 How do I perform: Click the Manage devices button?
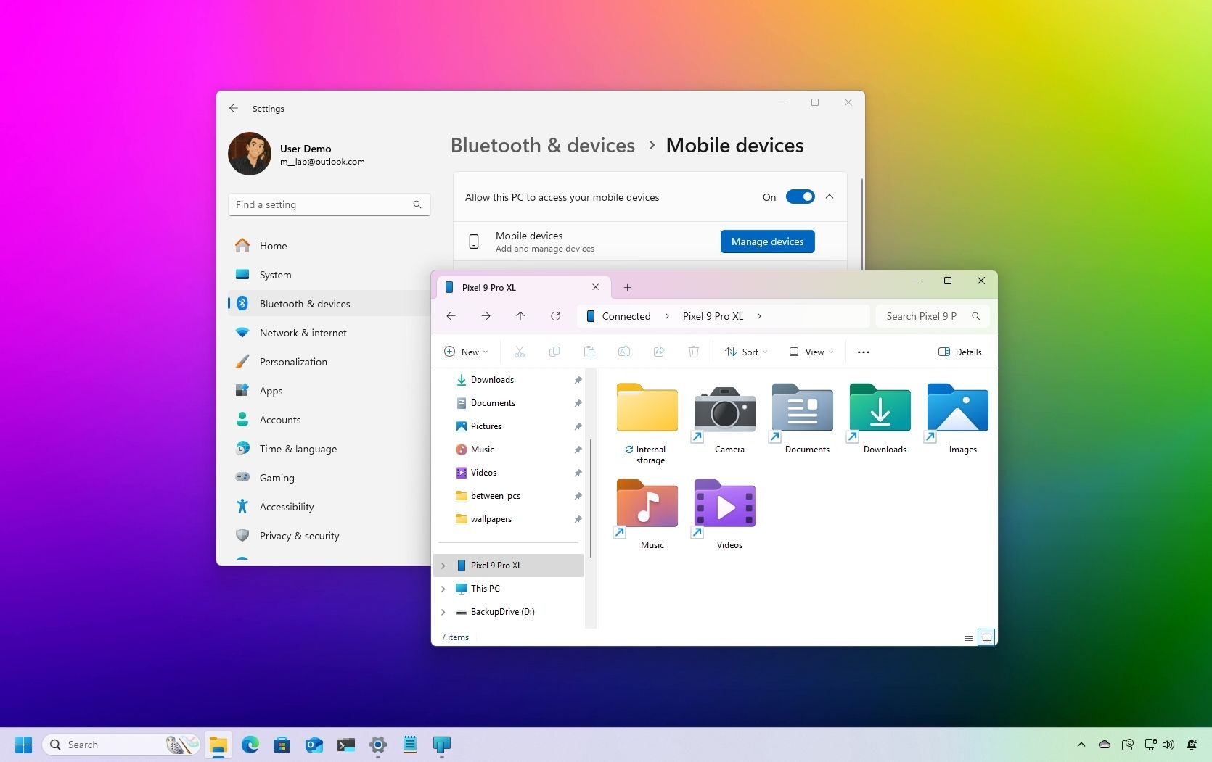[767, 241]
